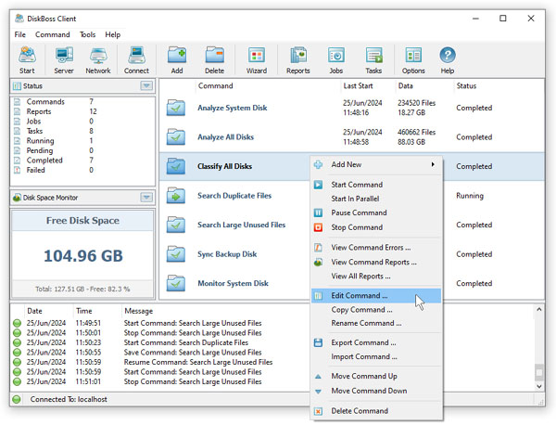Image resolution: width=556 pixels, height=425 pixels.
Task: Click the Export Command save icon
Action: pos(319,342)
